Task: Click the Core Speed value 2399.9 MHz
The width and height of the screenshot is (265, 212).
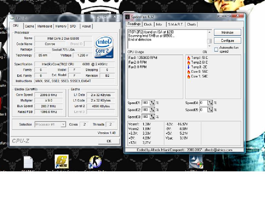Action: pos(49,95)
